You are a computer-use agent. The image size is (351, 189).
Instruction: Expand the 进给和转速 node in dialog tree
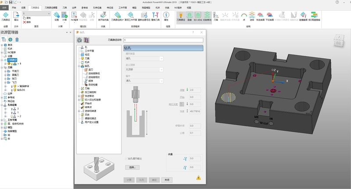(x=79, y=111)
